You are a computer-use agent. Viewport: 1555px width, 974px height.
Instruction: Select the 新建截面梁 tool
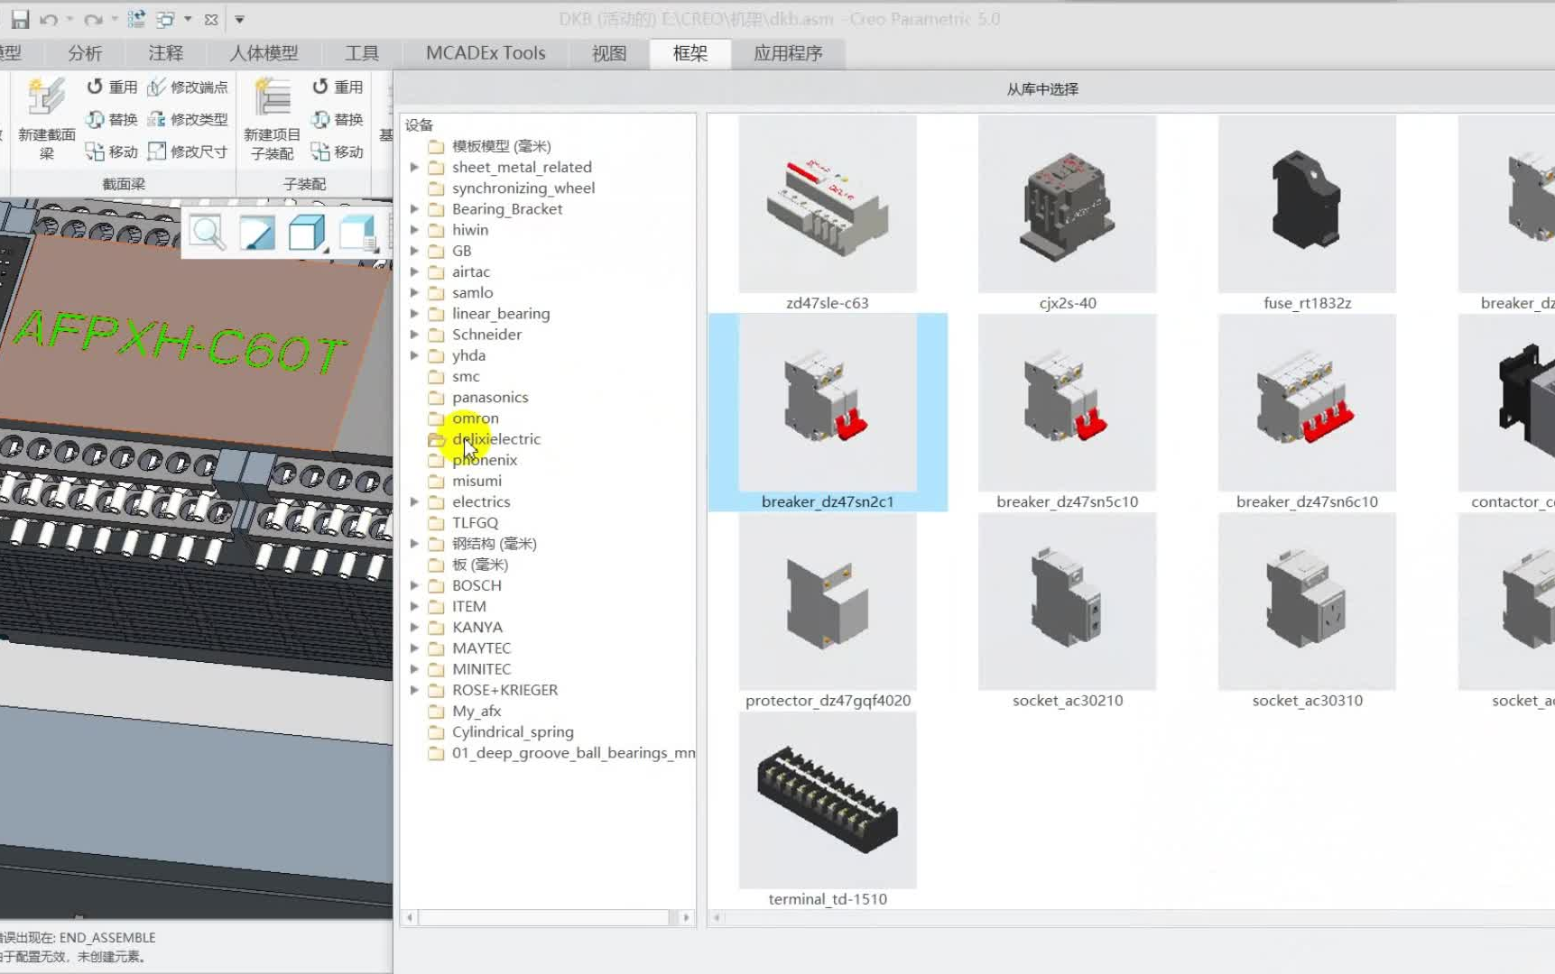tap(46, 117)
